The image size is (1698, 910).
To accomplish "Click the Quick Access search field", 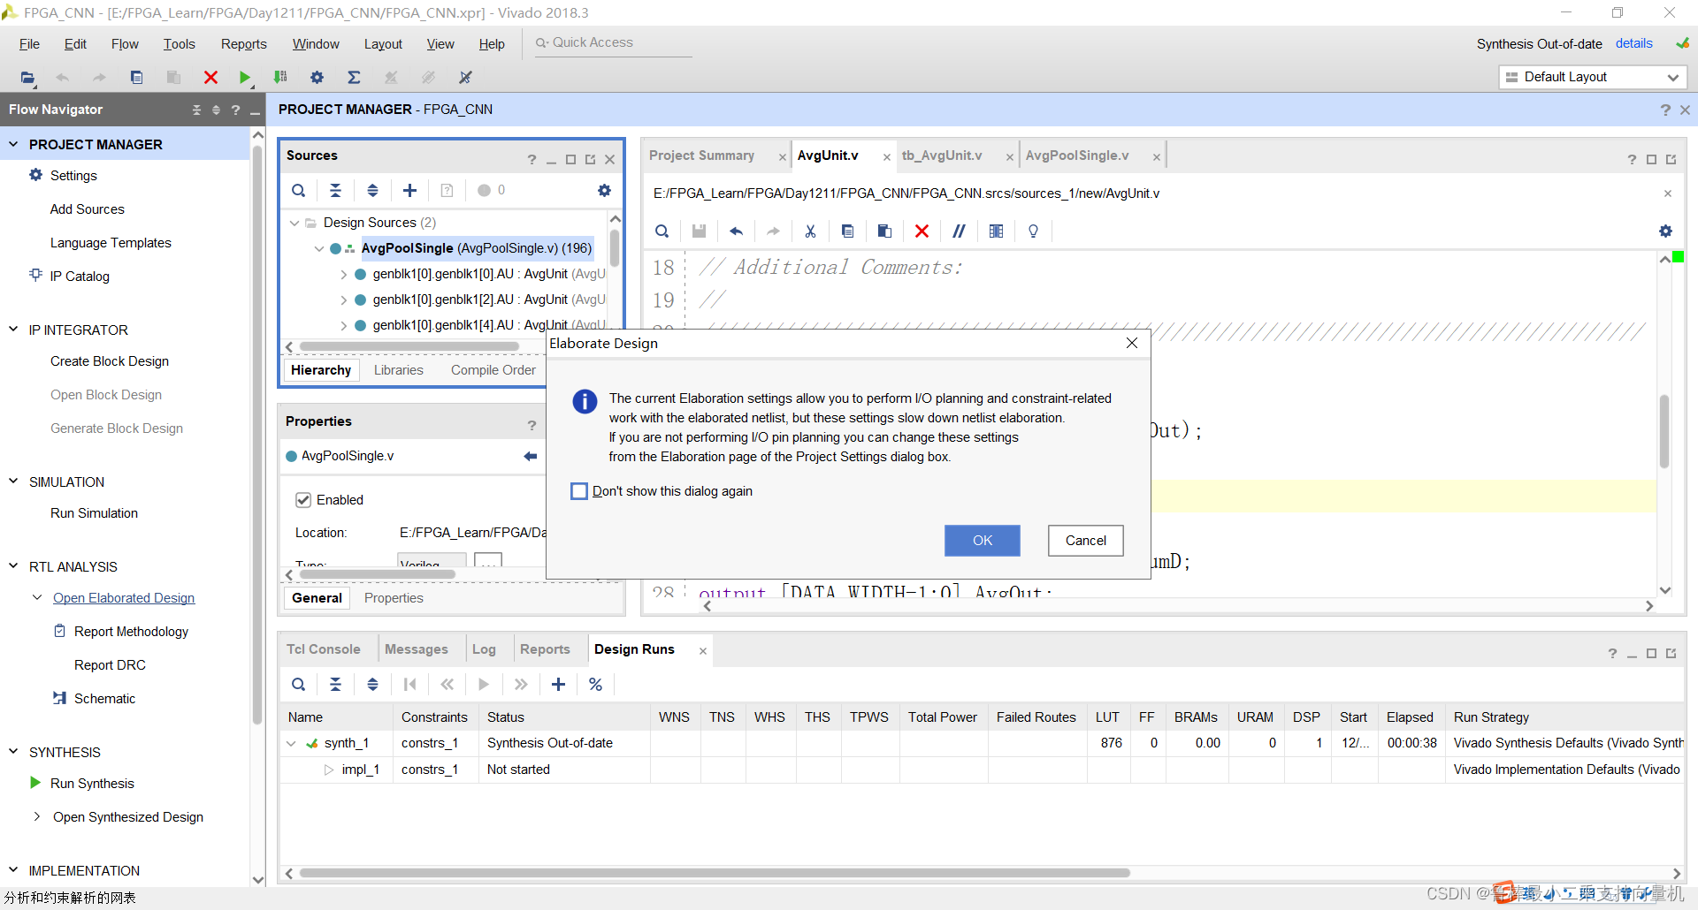I will pyautogui.click(x=613, y=42).
